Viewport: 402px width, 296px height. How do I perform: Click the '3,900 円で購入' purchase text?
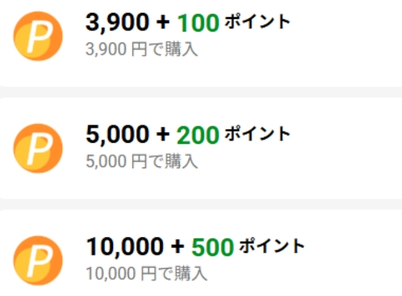click(x=141, y=49)
